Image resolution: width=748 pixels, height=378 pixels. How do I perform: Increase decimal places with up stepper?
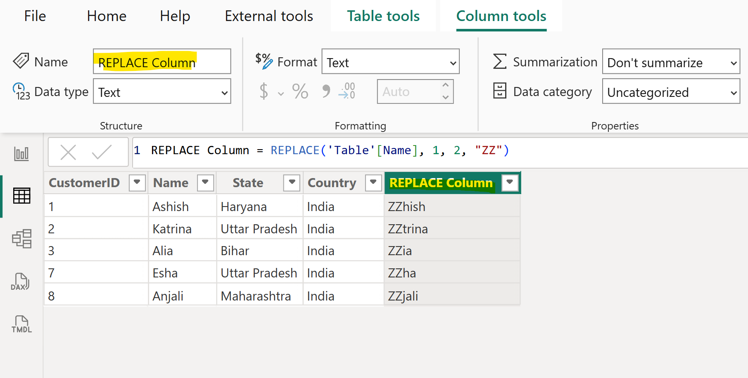click(x=445, y=85)
